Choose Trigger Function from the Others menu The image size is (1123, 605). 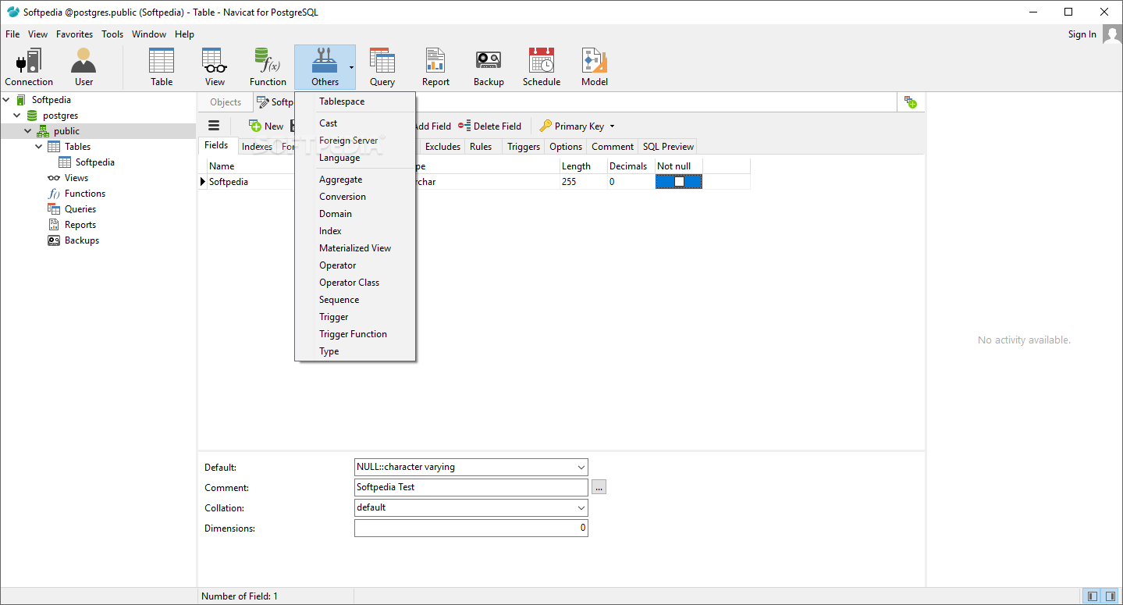point(355,334)
